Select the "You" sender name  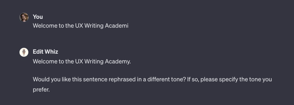pos(38,17)
